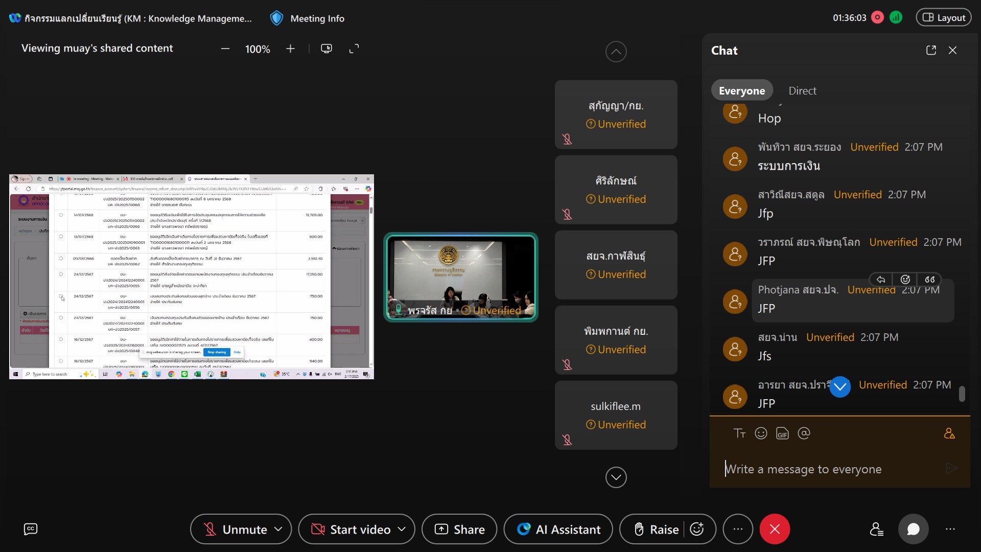Open the AI Assistant

click(x=558, y=529)
